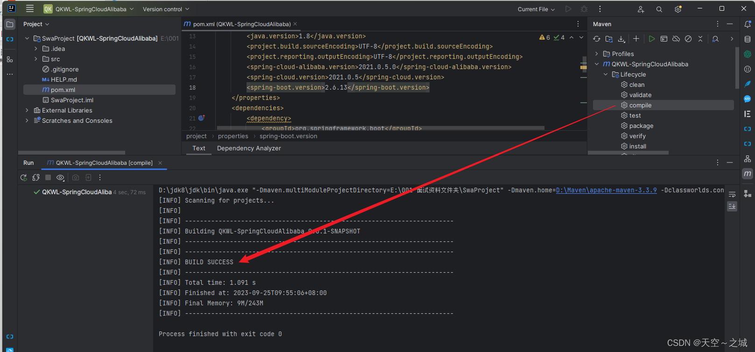Open main hamburger menu
755x352 pixels.
30,8
